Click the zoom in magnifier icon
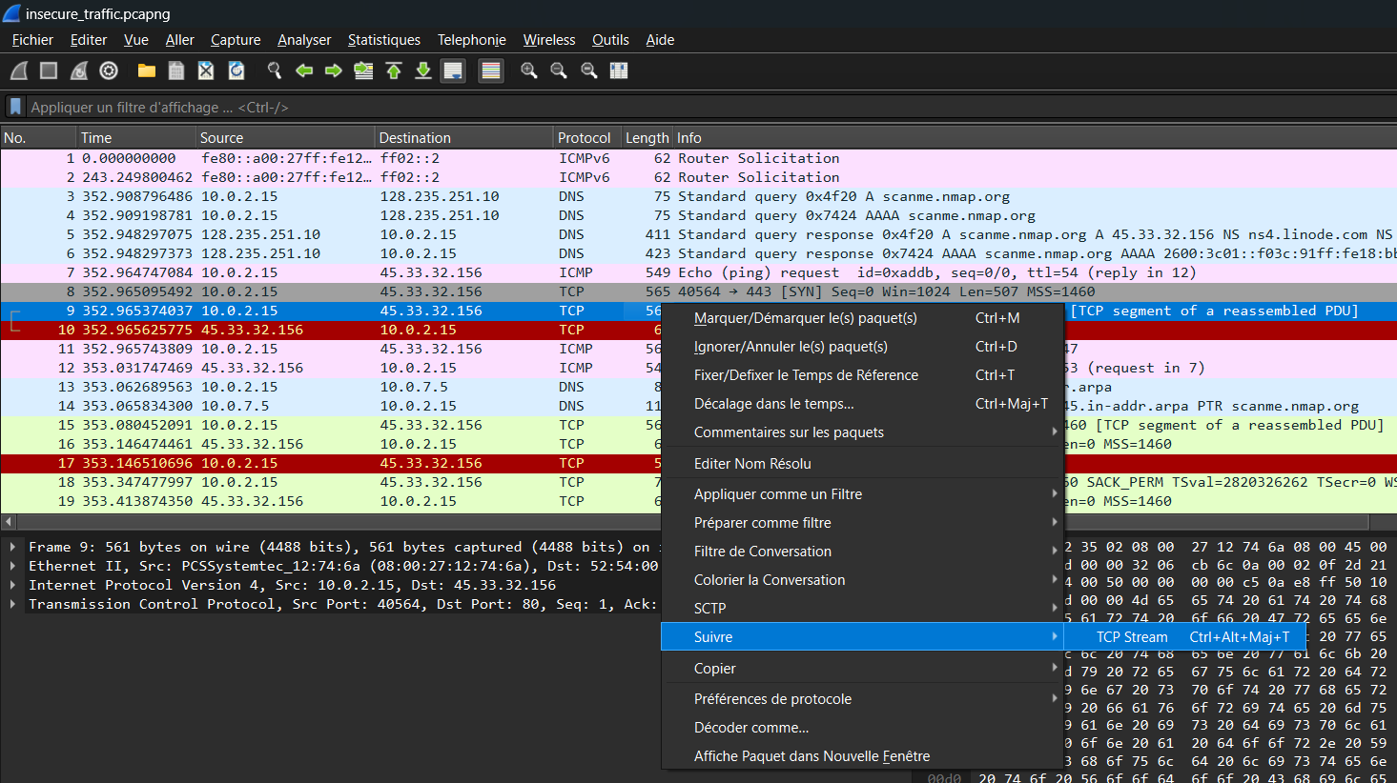This screenshot has height=783, width=1397. [528, 70]
